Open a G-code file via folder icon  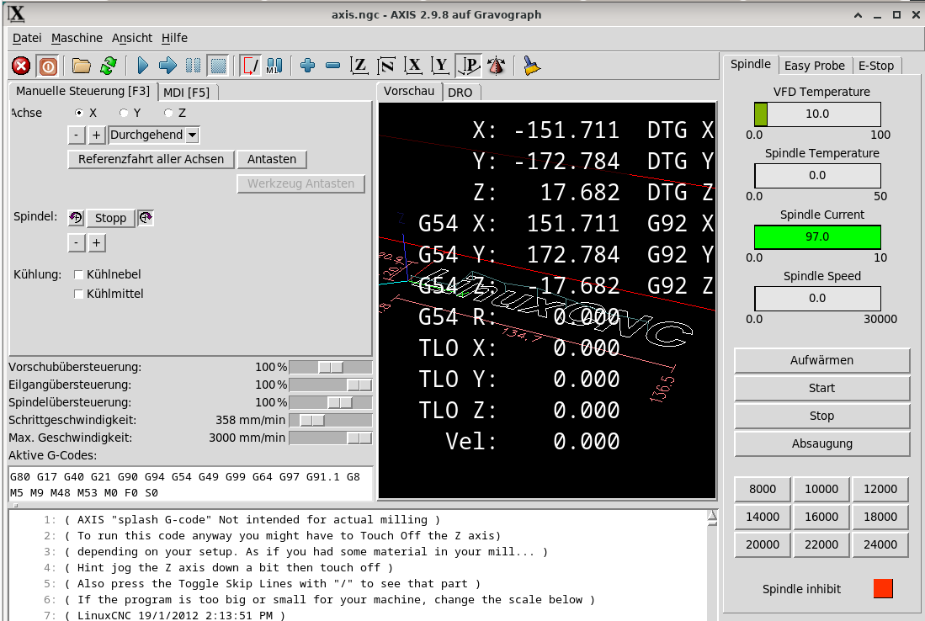pyautogui.click(x=81, y=66)
